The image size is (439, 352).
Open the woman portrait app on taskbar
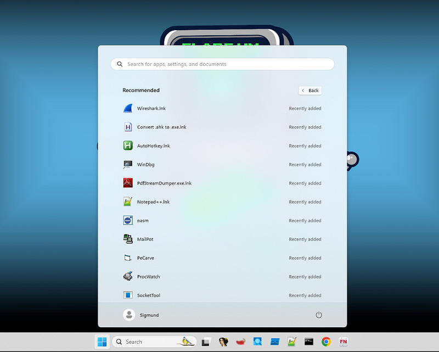[x=223, y=342]
